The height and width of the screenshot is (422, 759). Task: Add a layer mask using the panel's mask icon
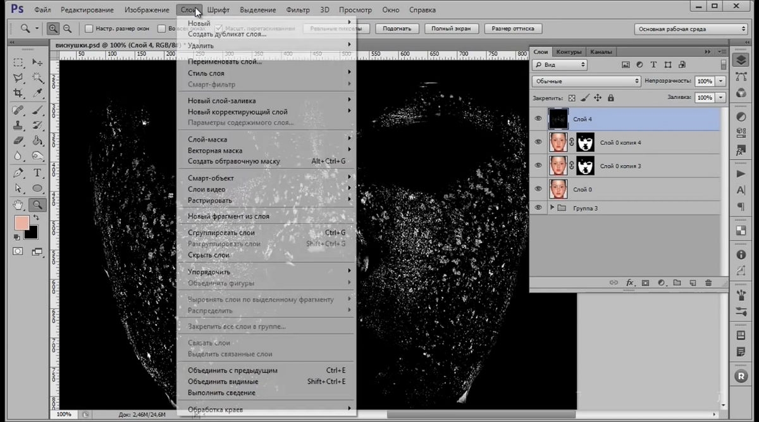pyautogui.click(x=646, y=283)
